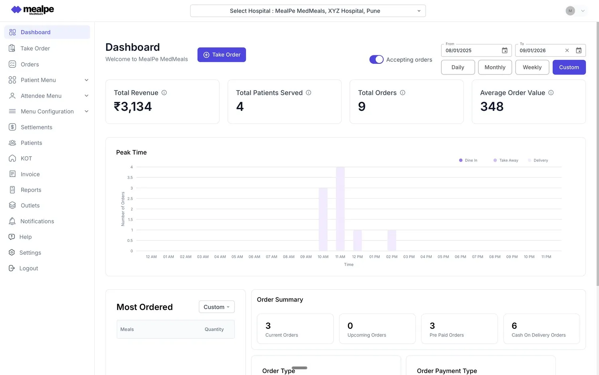
Task: Select the Weekly range tab
Action: pyautogui.click(x=532, y=67)
